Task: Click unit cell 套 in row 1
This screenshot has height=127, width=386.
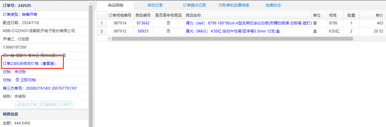Action: point(319,23)
